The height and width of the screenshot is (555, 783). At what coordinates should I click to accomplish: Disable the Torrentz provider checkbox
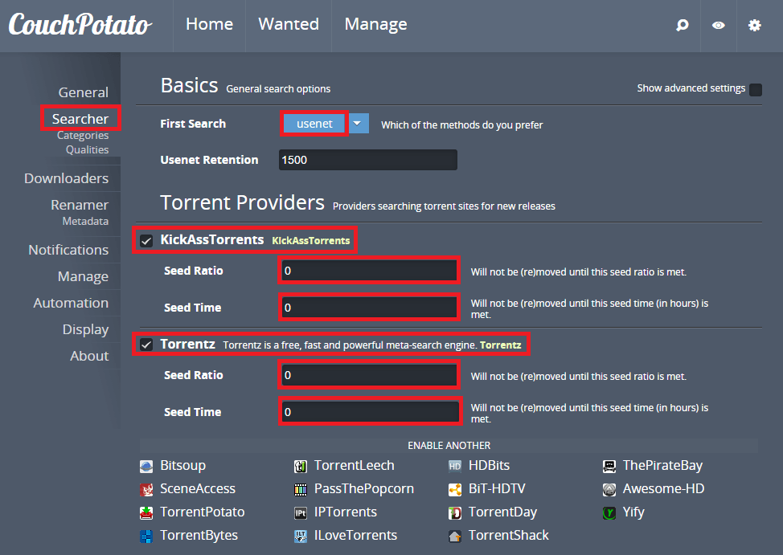click(146, 345)
